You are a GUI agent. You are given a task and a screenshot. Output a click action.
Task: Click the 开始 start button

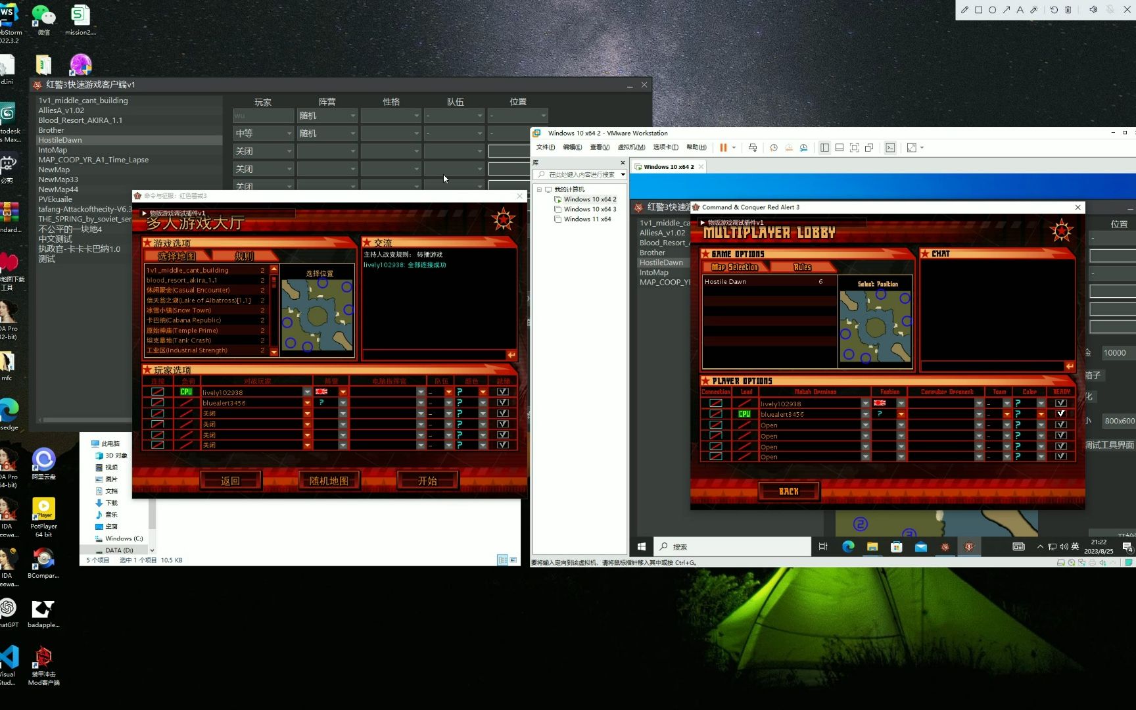pos(427,481)
